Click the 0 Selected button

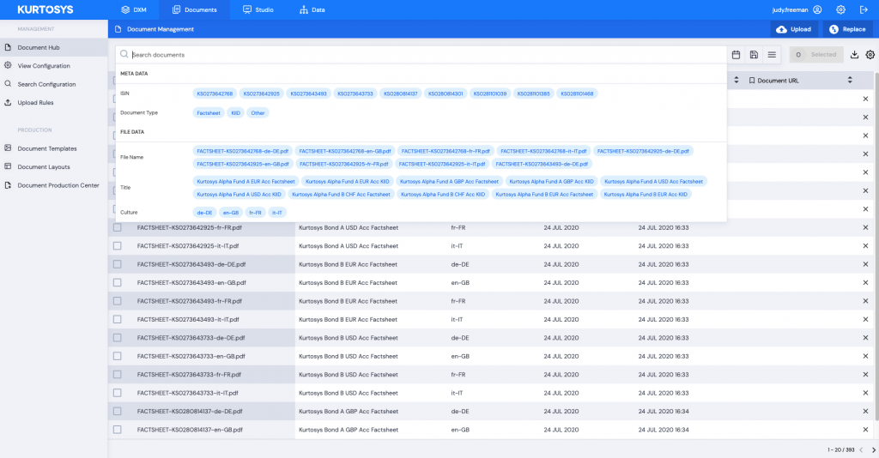click(x=816, y=54)
